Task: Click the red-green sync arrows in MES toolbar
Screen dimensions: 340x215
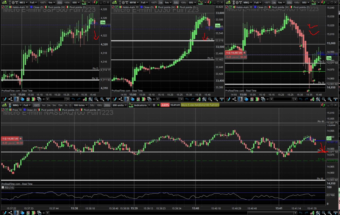Action: 96,2
